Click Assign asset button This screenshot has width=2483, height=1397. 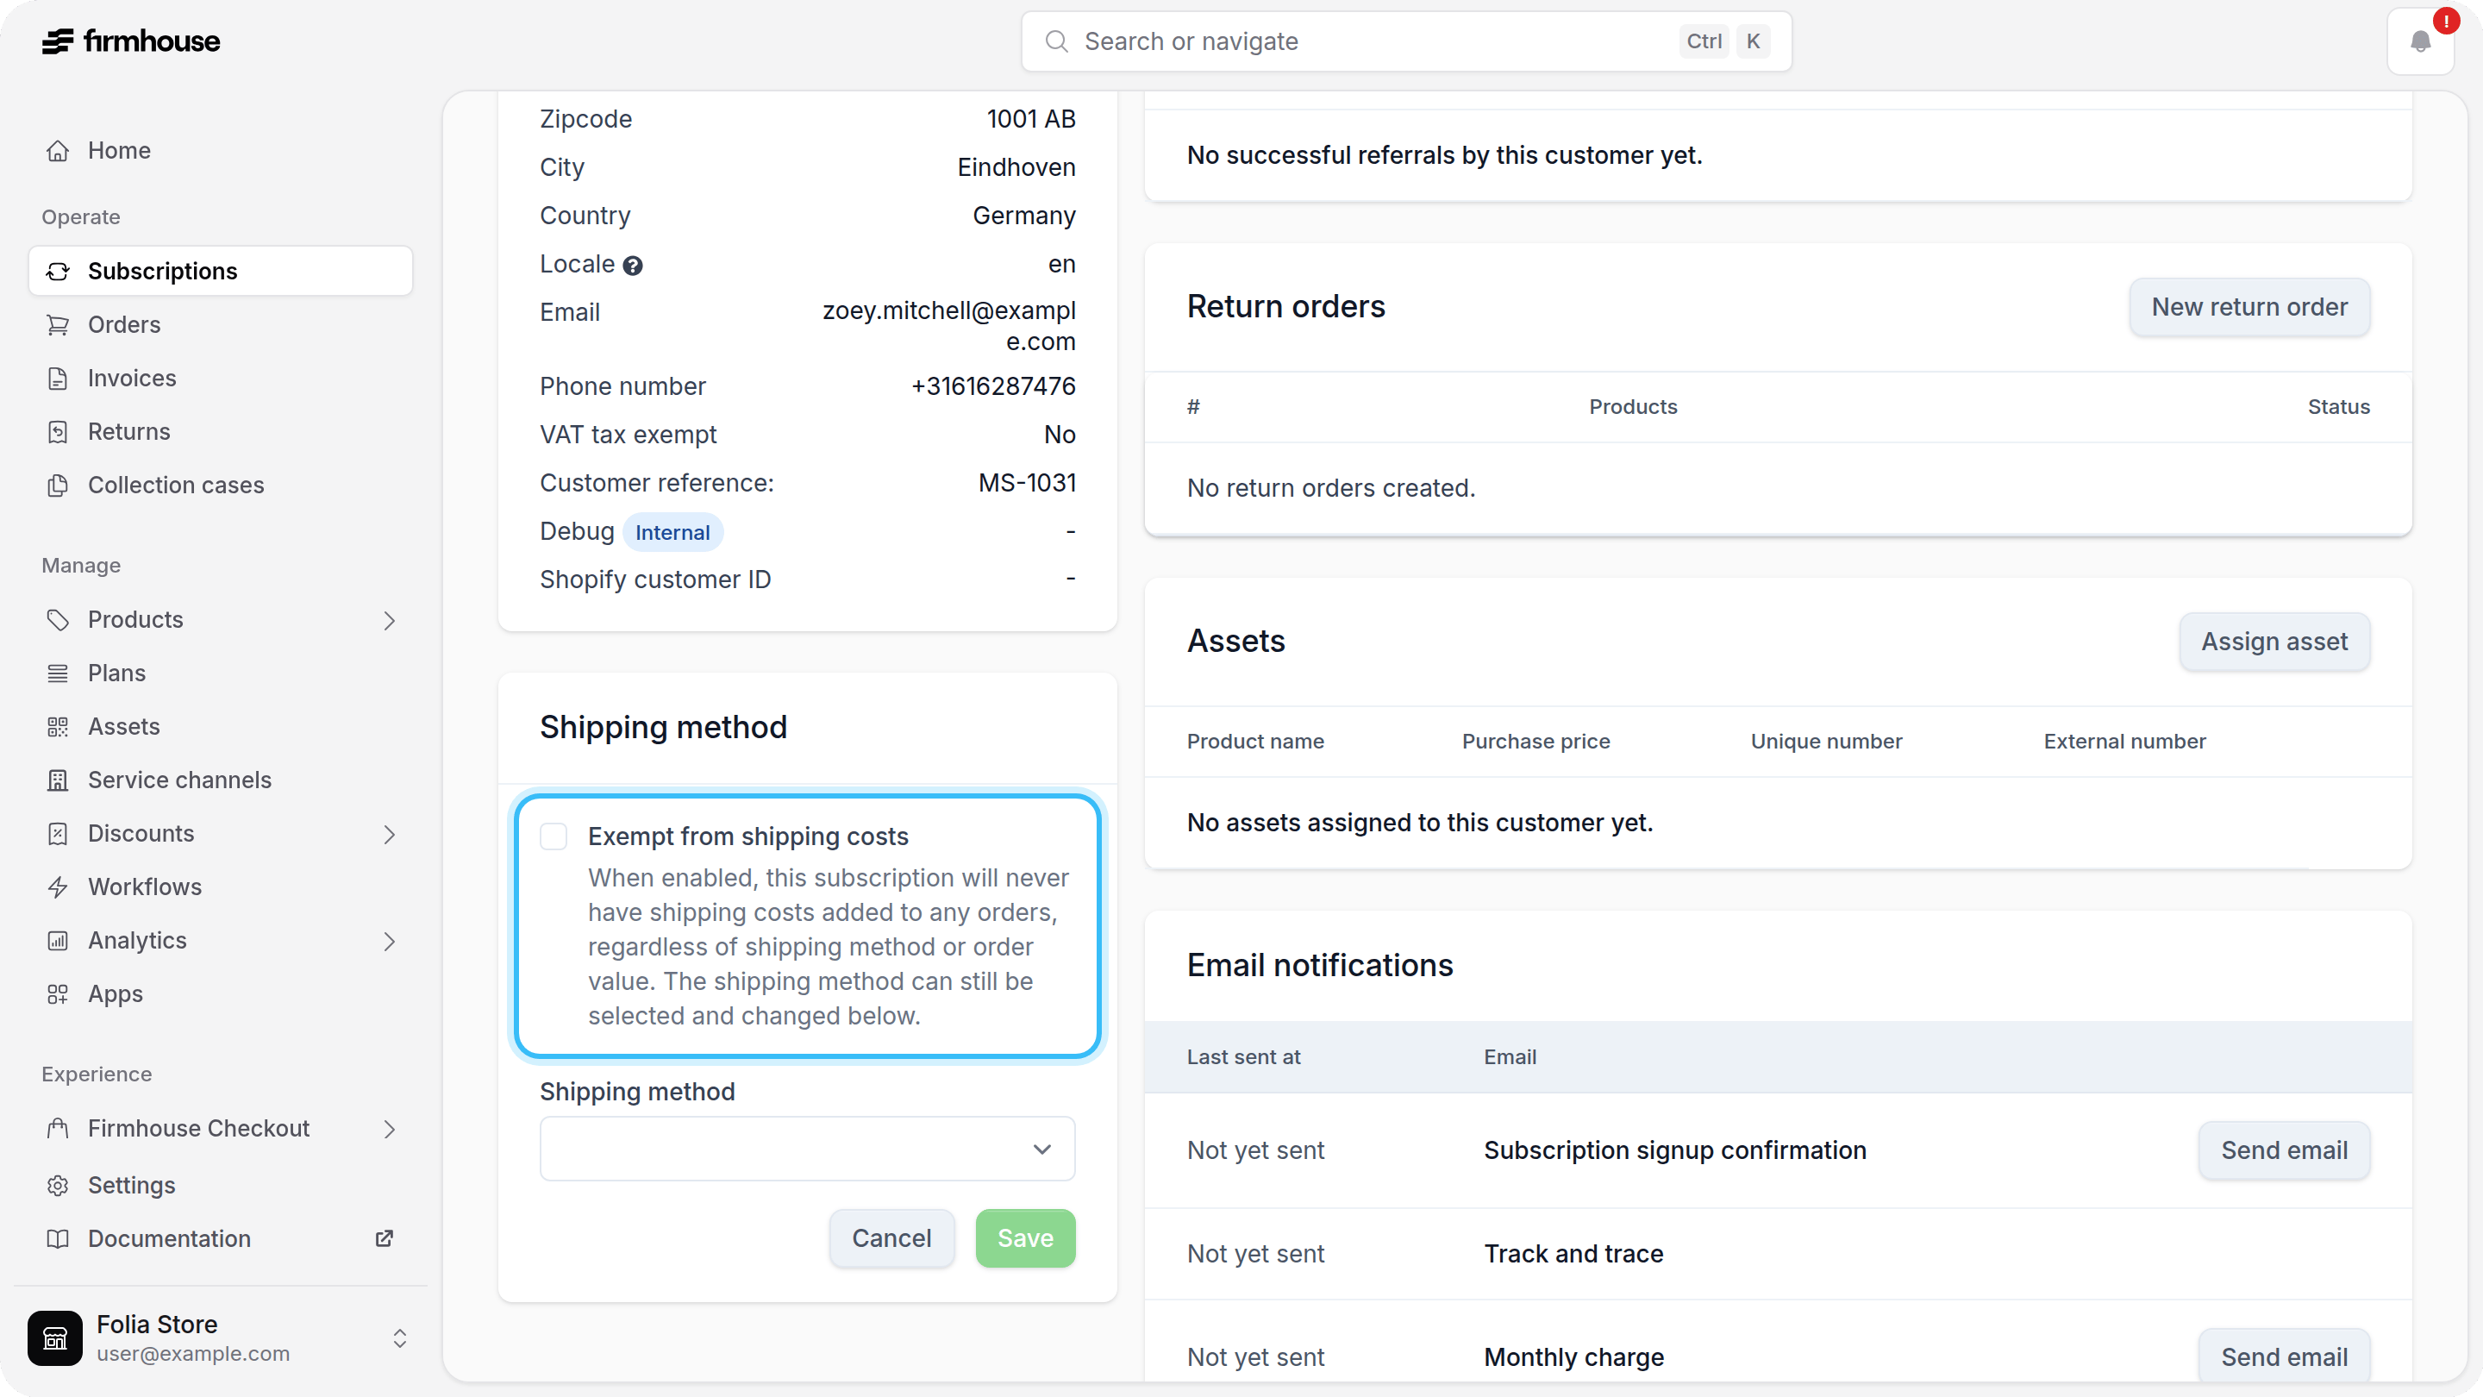pos(2273,641)
